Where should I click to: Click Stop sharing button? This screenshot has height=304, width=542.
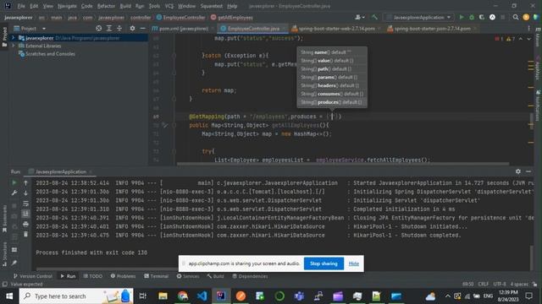324,263
